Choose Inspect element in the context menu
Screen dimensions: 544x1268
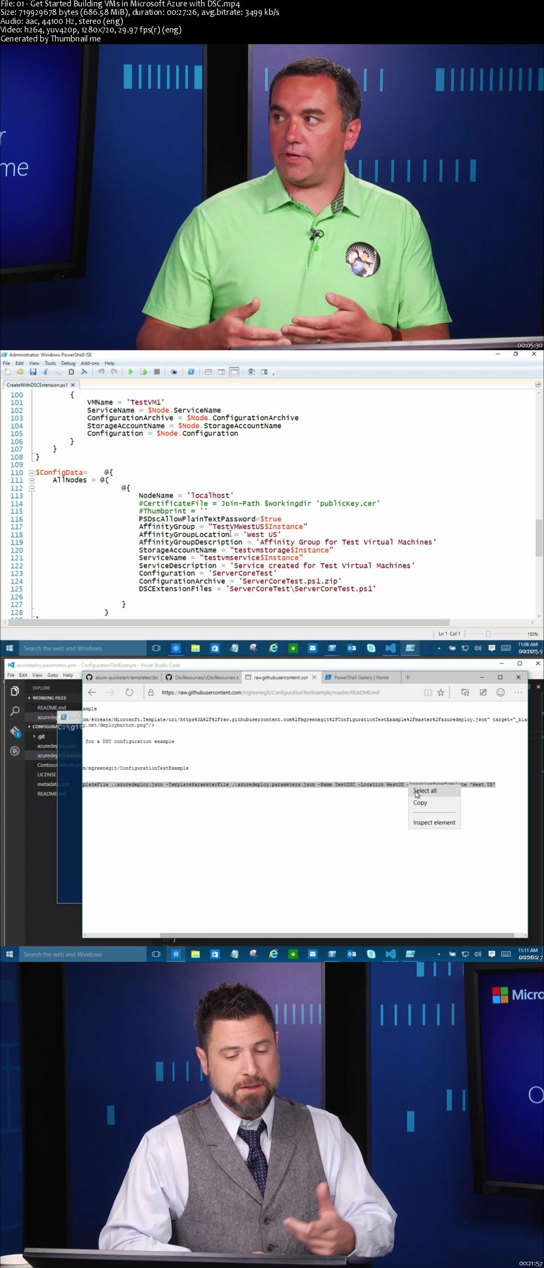pos(434,822)
